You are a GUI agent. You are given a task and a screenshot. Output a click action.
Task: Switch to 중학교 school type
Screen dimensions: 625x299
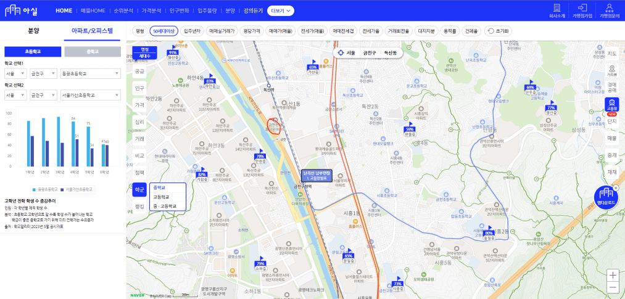tap(93, 52)
